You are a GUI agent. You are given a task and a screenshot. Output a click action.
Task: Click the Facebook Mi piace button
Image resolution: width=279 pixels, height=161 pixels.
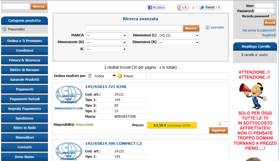(156, 8)
